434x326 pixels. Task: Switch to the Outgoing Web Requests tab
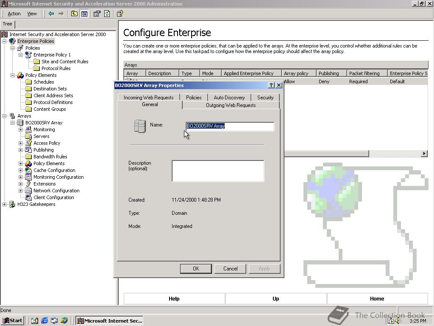tap(231, 105)
